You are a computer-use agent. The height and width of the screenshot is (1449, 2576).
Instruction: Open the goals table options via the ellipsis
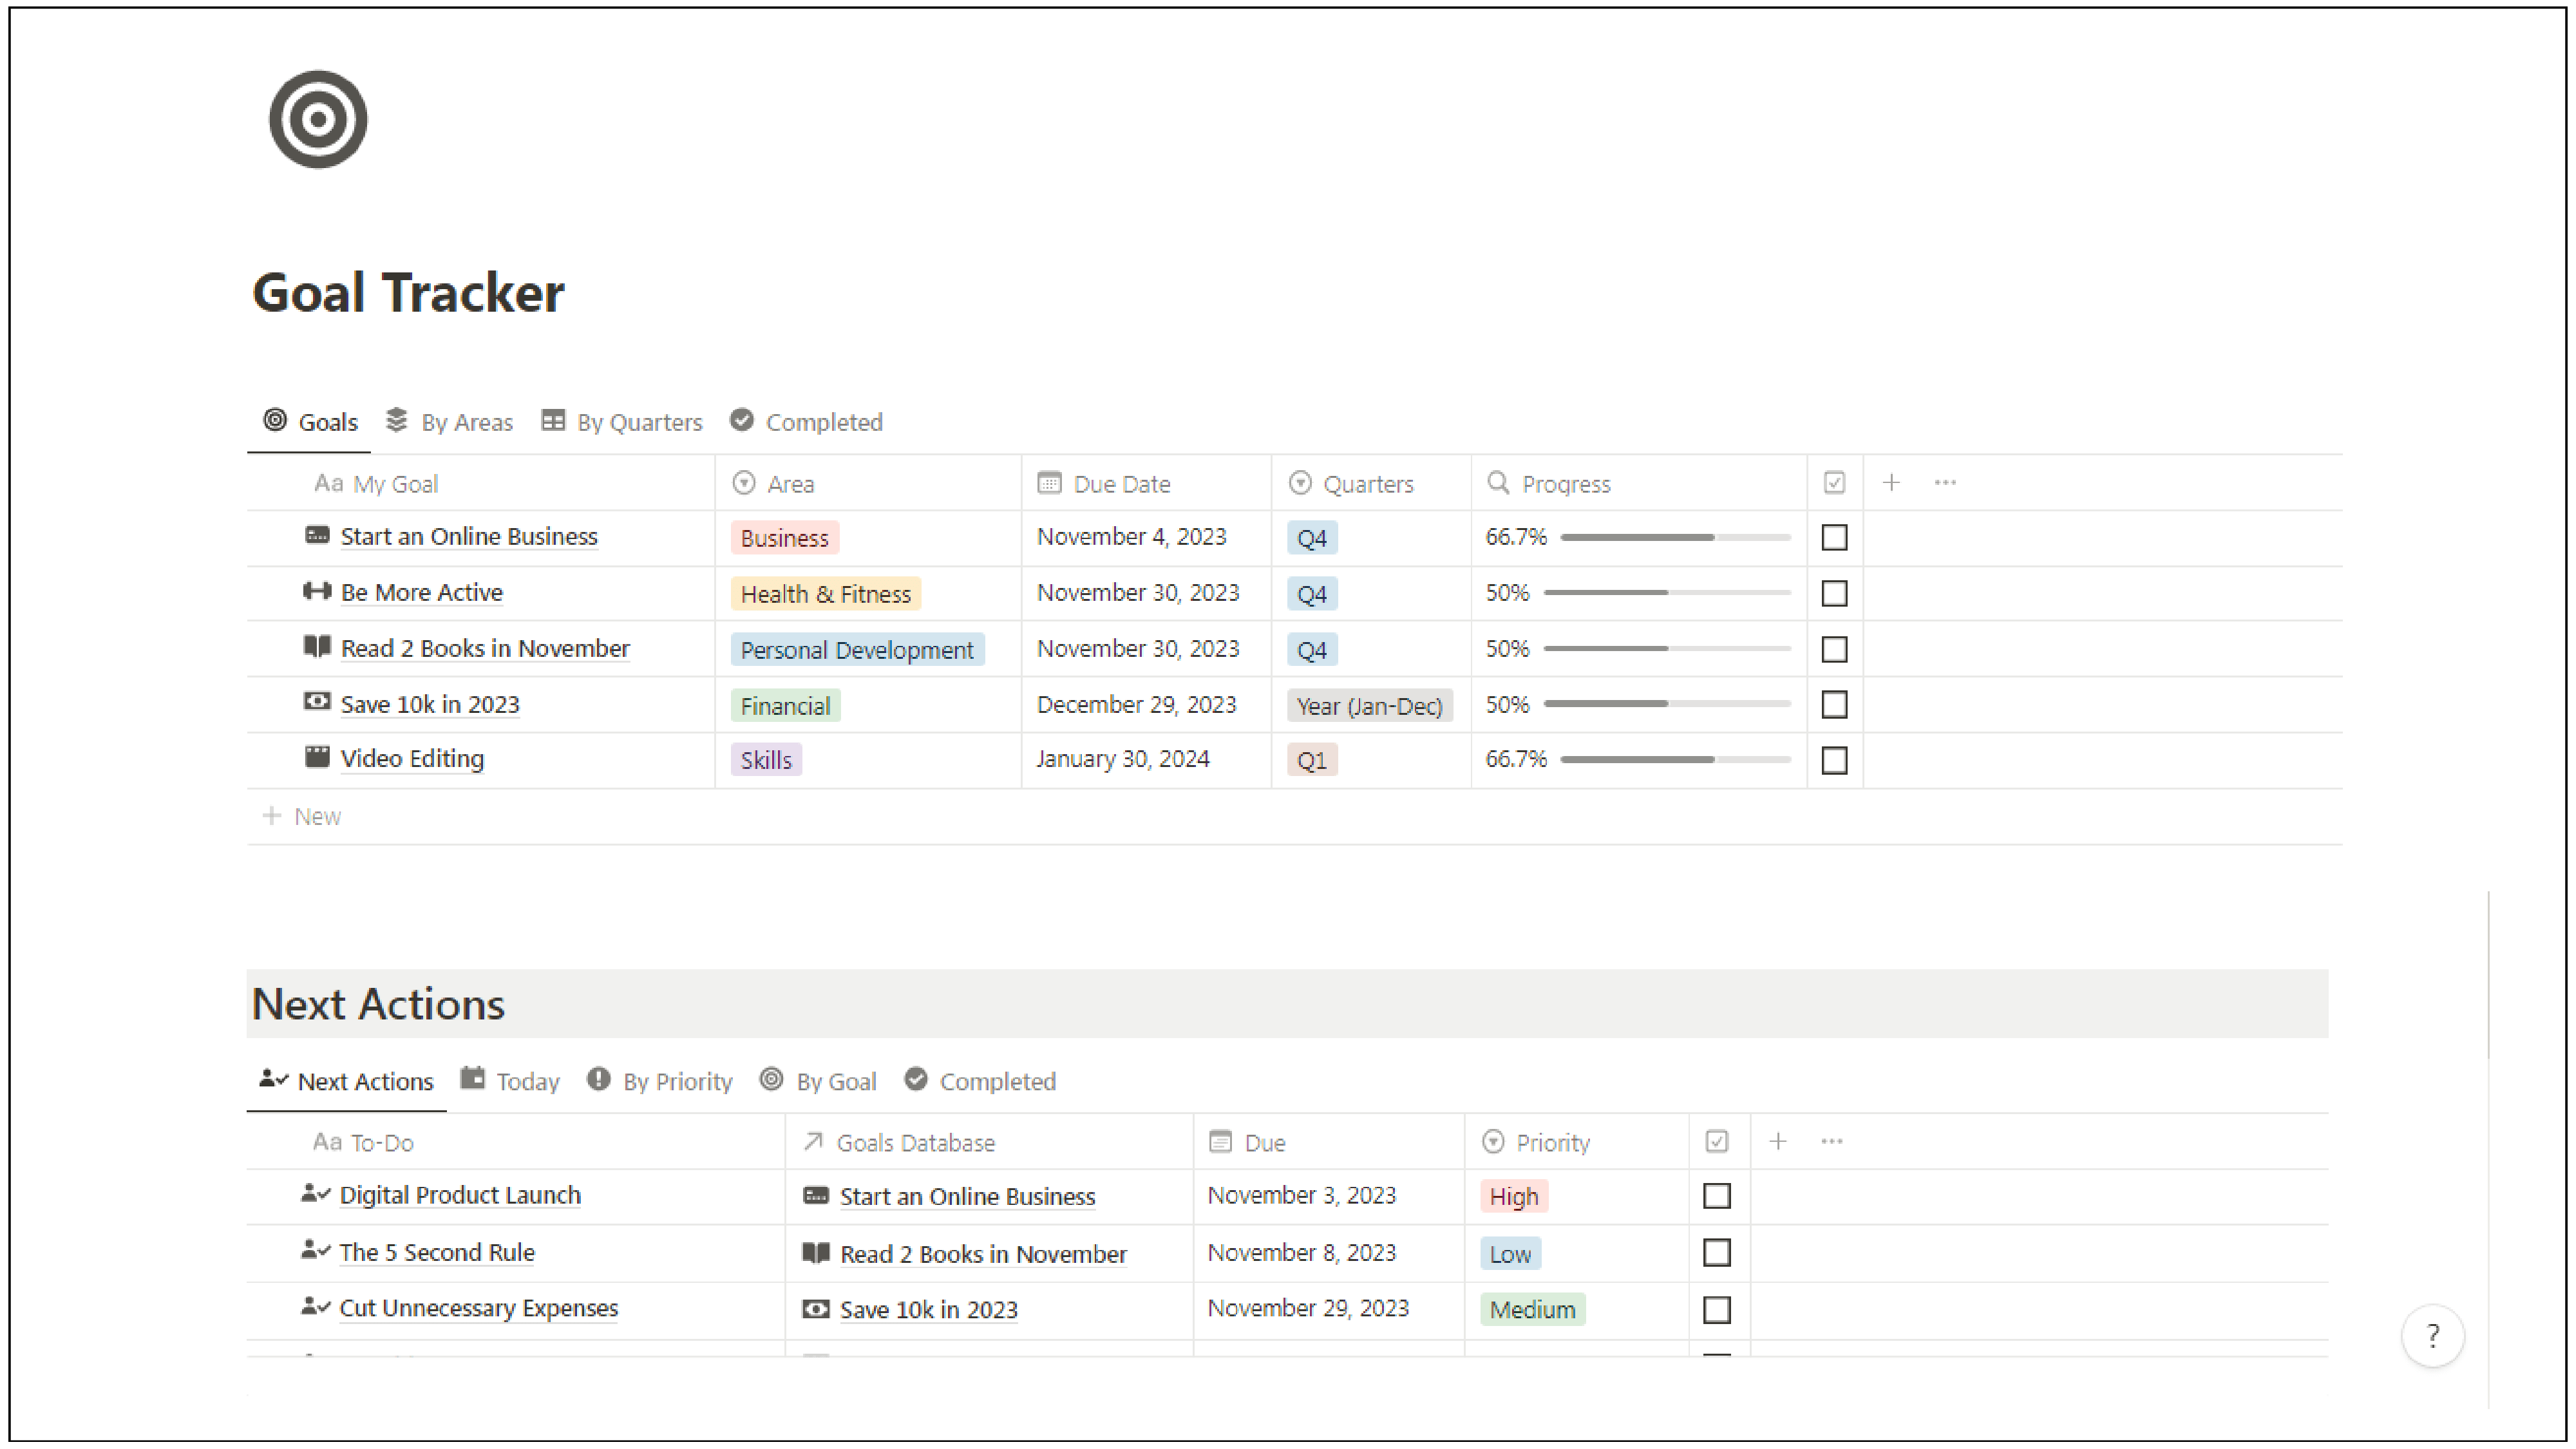tap(1944, 482)
